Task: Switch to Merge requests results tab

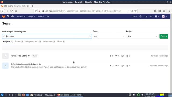Action: point(33,41)
